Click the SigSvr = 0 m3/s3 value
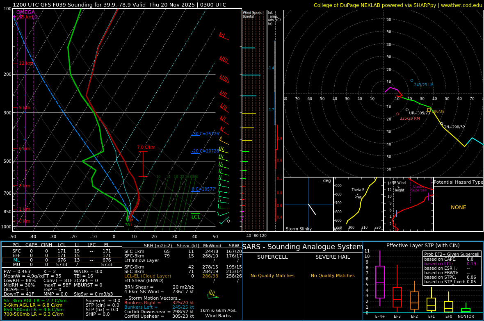 pyautogui.click(x=93, y=294)
